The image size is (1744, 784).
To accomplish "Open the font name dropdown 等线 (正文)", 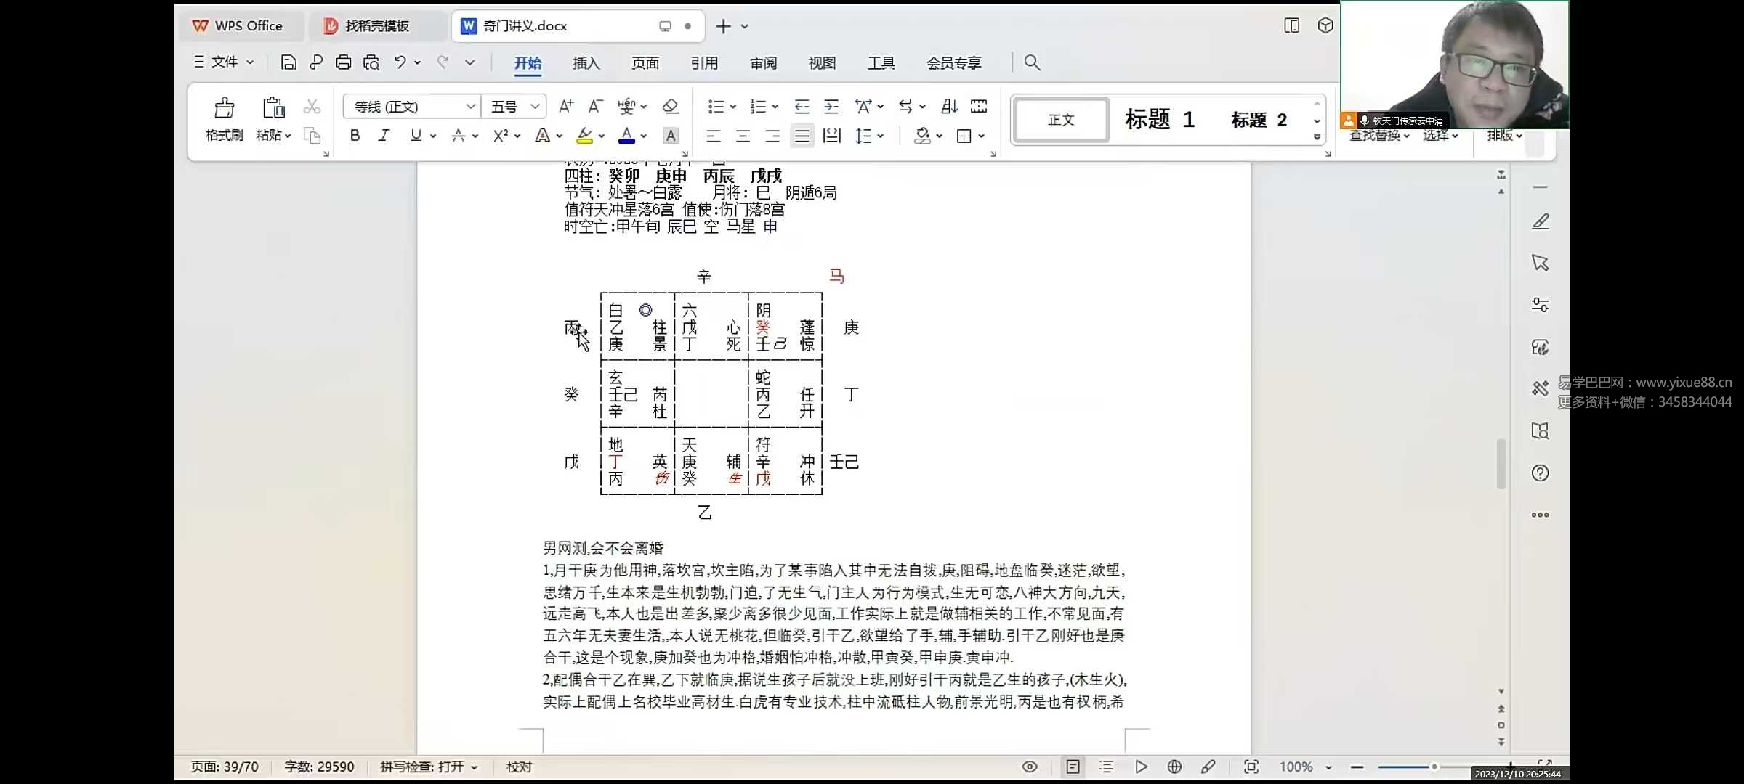I will click(470, 107).
